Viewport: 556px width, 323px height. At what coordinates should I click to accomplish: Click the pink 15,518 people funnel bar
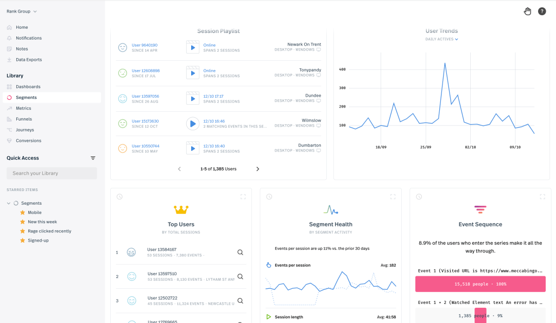pos(480,284)
